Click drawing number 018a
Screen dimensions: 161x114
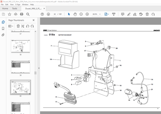click(52, 35)
